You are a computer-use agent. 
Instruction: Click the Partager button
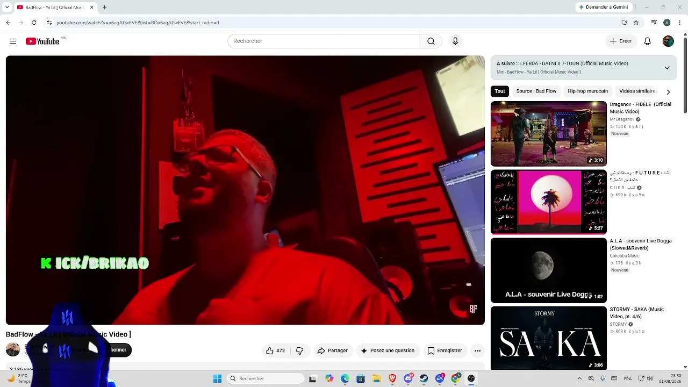pyautogui.click(x=333, y=350)
